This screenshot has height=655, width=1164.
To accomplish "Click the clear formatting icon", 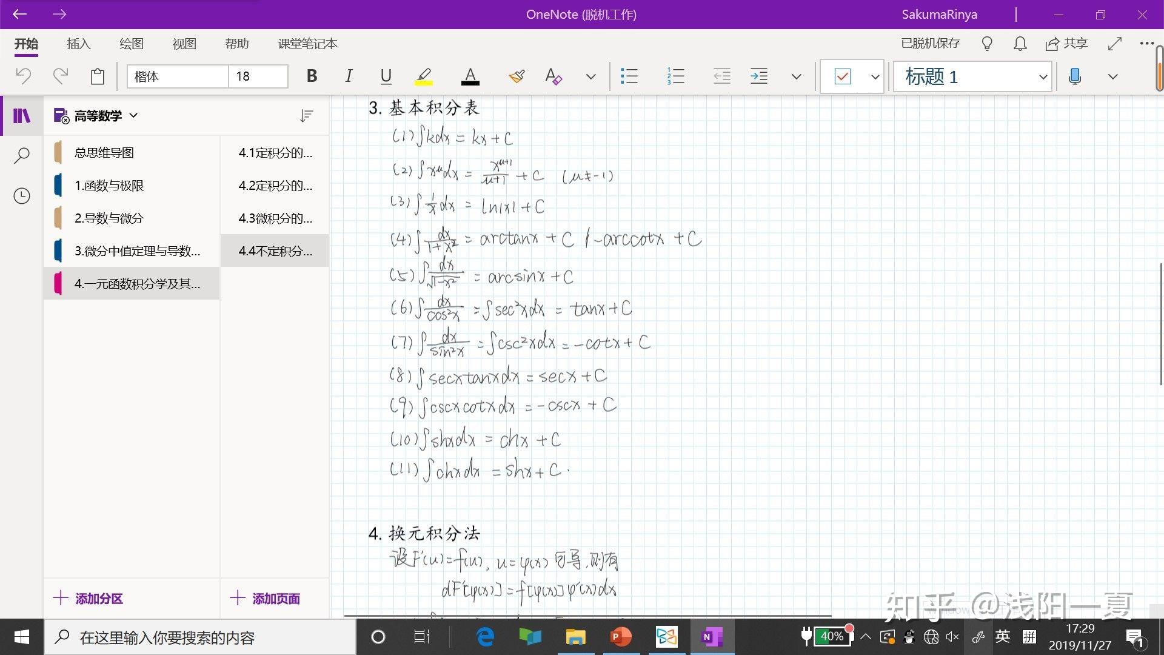I will point(553,76).
